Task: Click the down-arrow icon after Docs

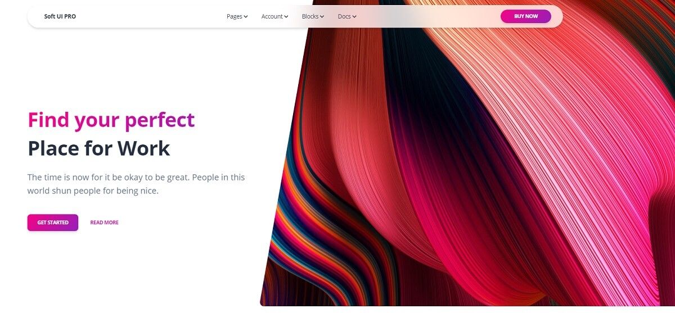Action: 355,17
